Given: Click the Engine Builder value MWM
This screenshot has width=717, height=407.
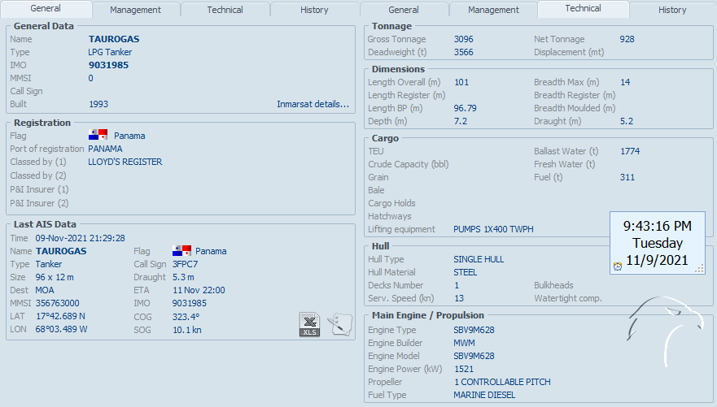Looking at the screenshot, I should [x=464, y=343].
